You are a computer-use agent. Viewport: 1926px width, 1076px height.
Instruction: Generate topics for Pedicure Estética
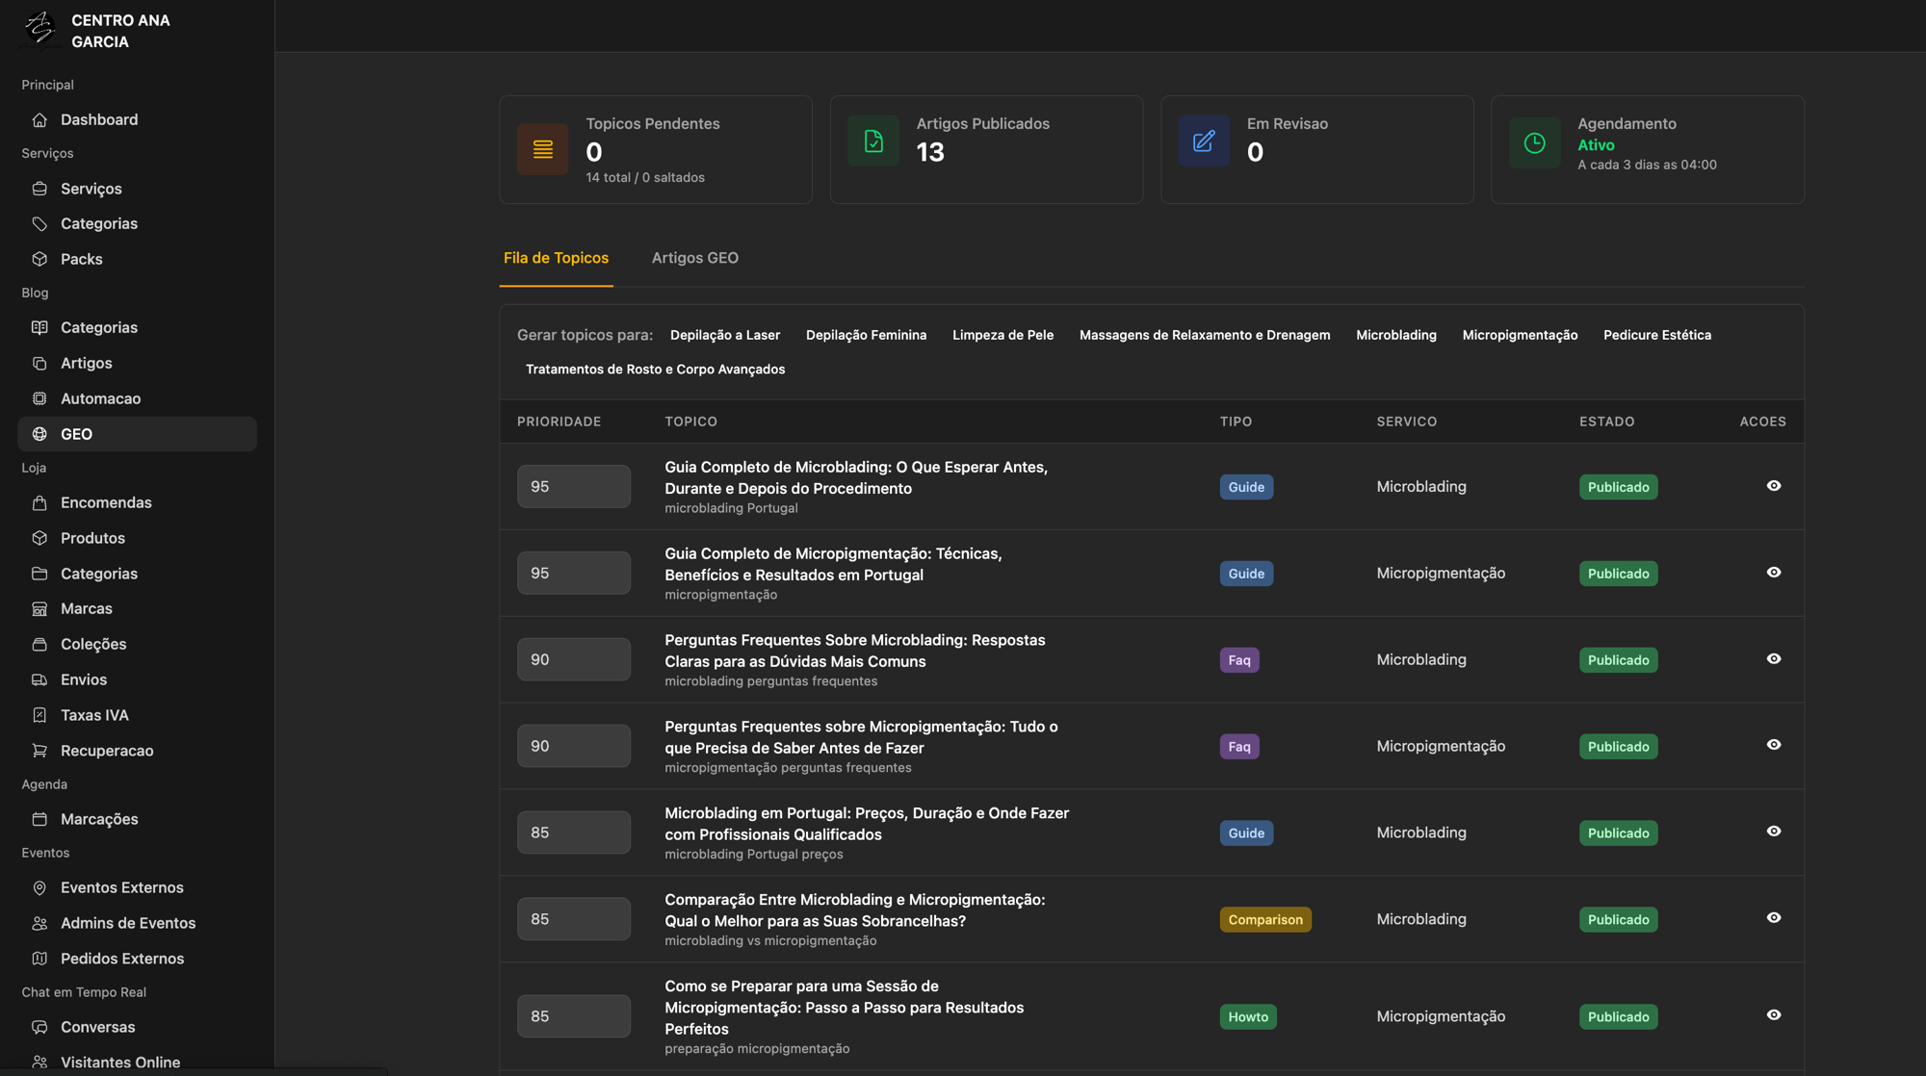point(1657,336)
